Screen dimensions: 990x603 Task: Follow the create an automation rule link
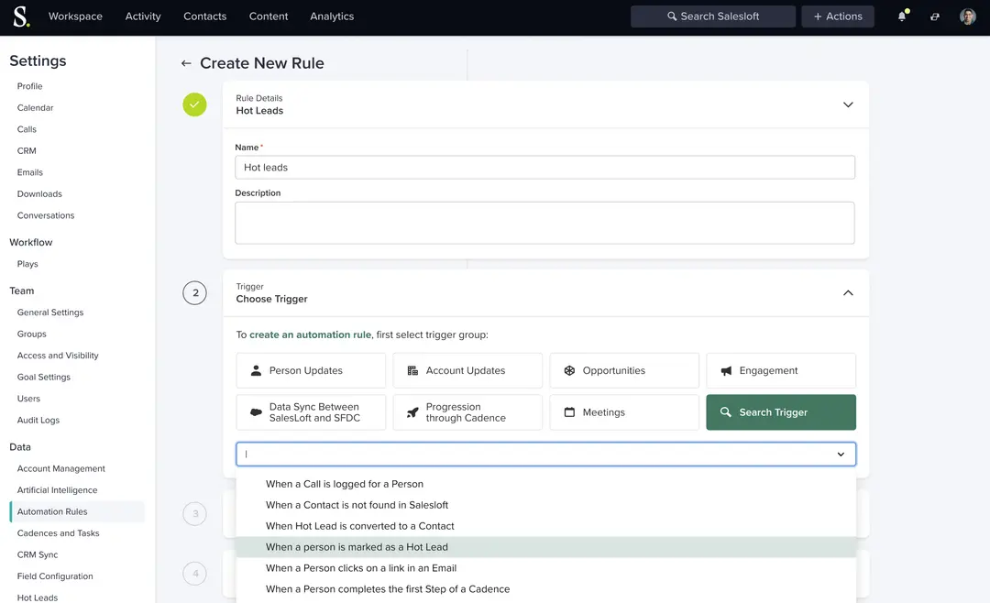pos(310,334)
